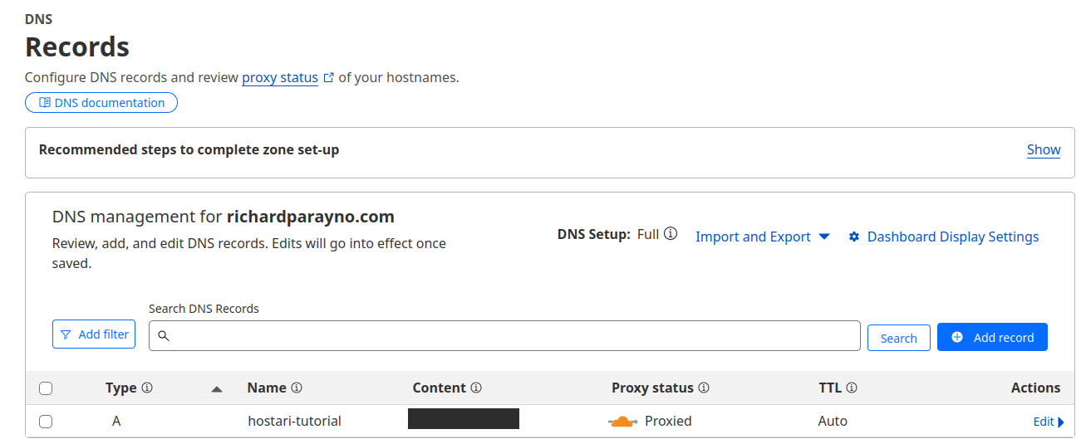This screenshot has width=1086, height=444.
Task: Select the hostari-tutorial record checkbox
Action: coord(46,422)
